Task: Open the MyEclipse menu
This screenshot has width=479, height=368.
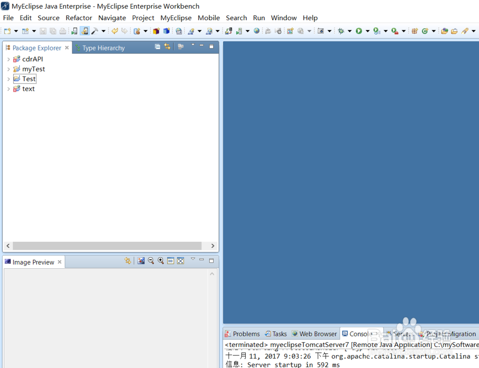Action: [x=176, y=18]
